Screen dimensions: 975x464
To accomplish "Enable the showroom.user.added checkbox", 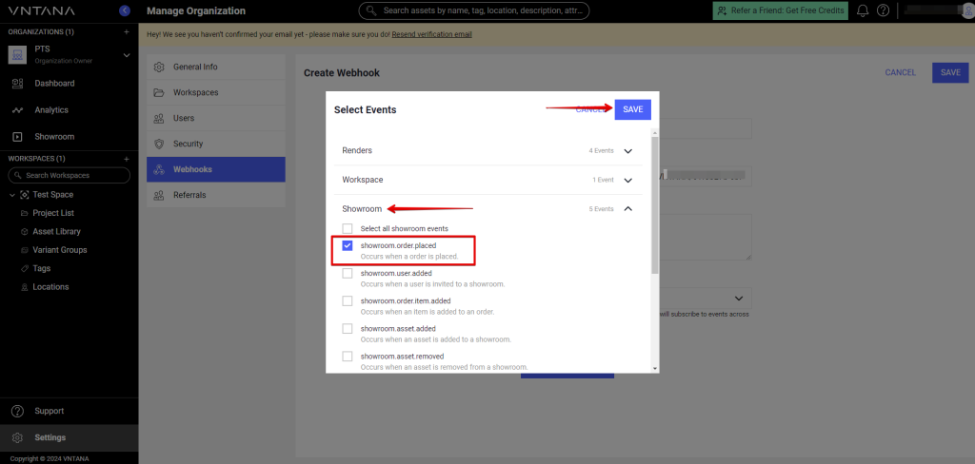I will coord(348,274).
